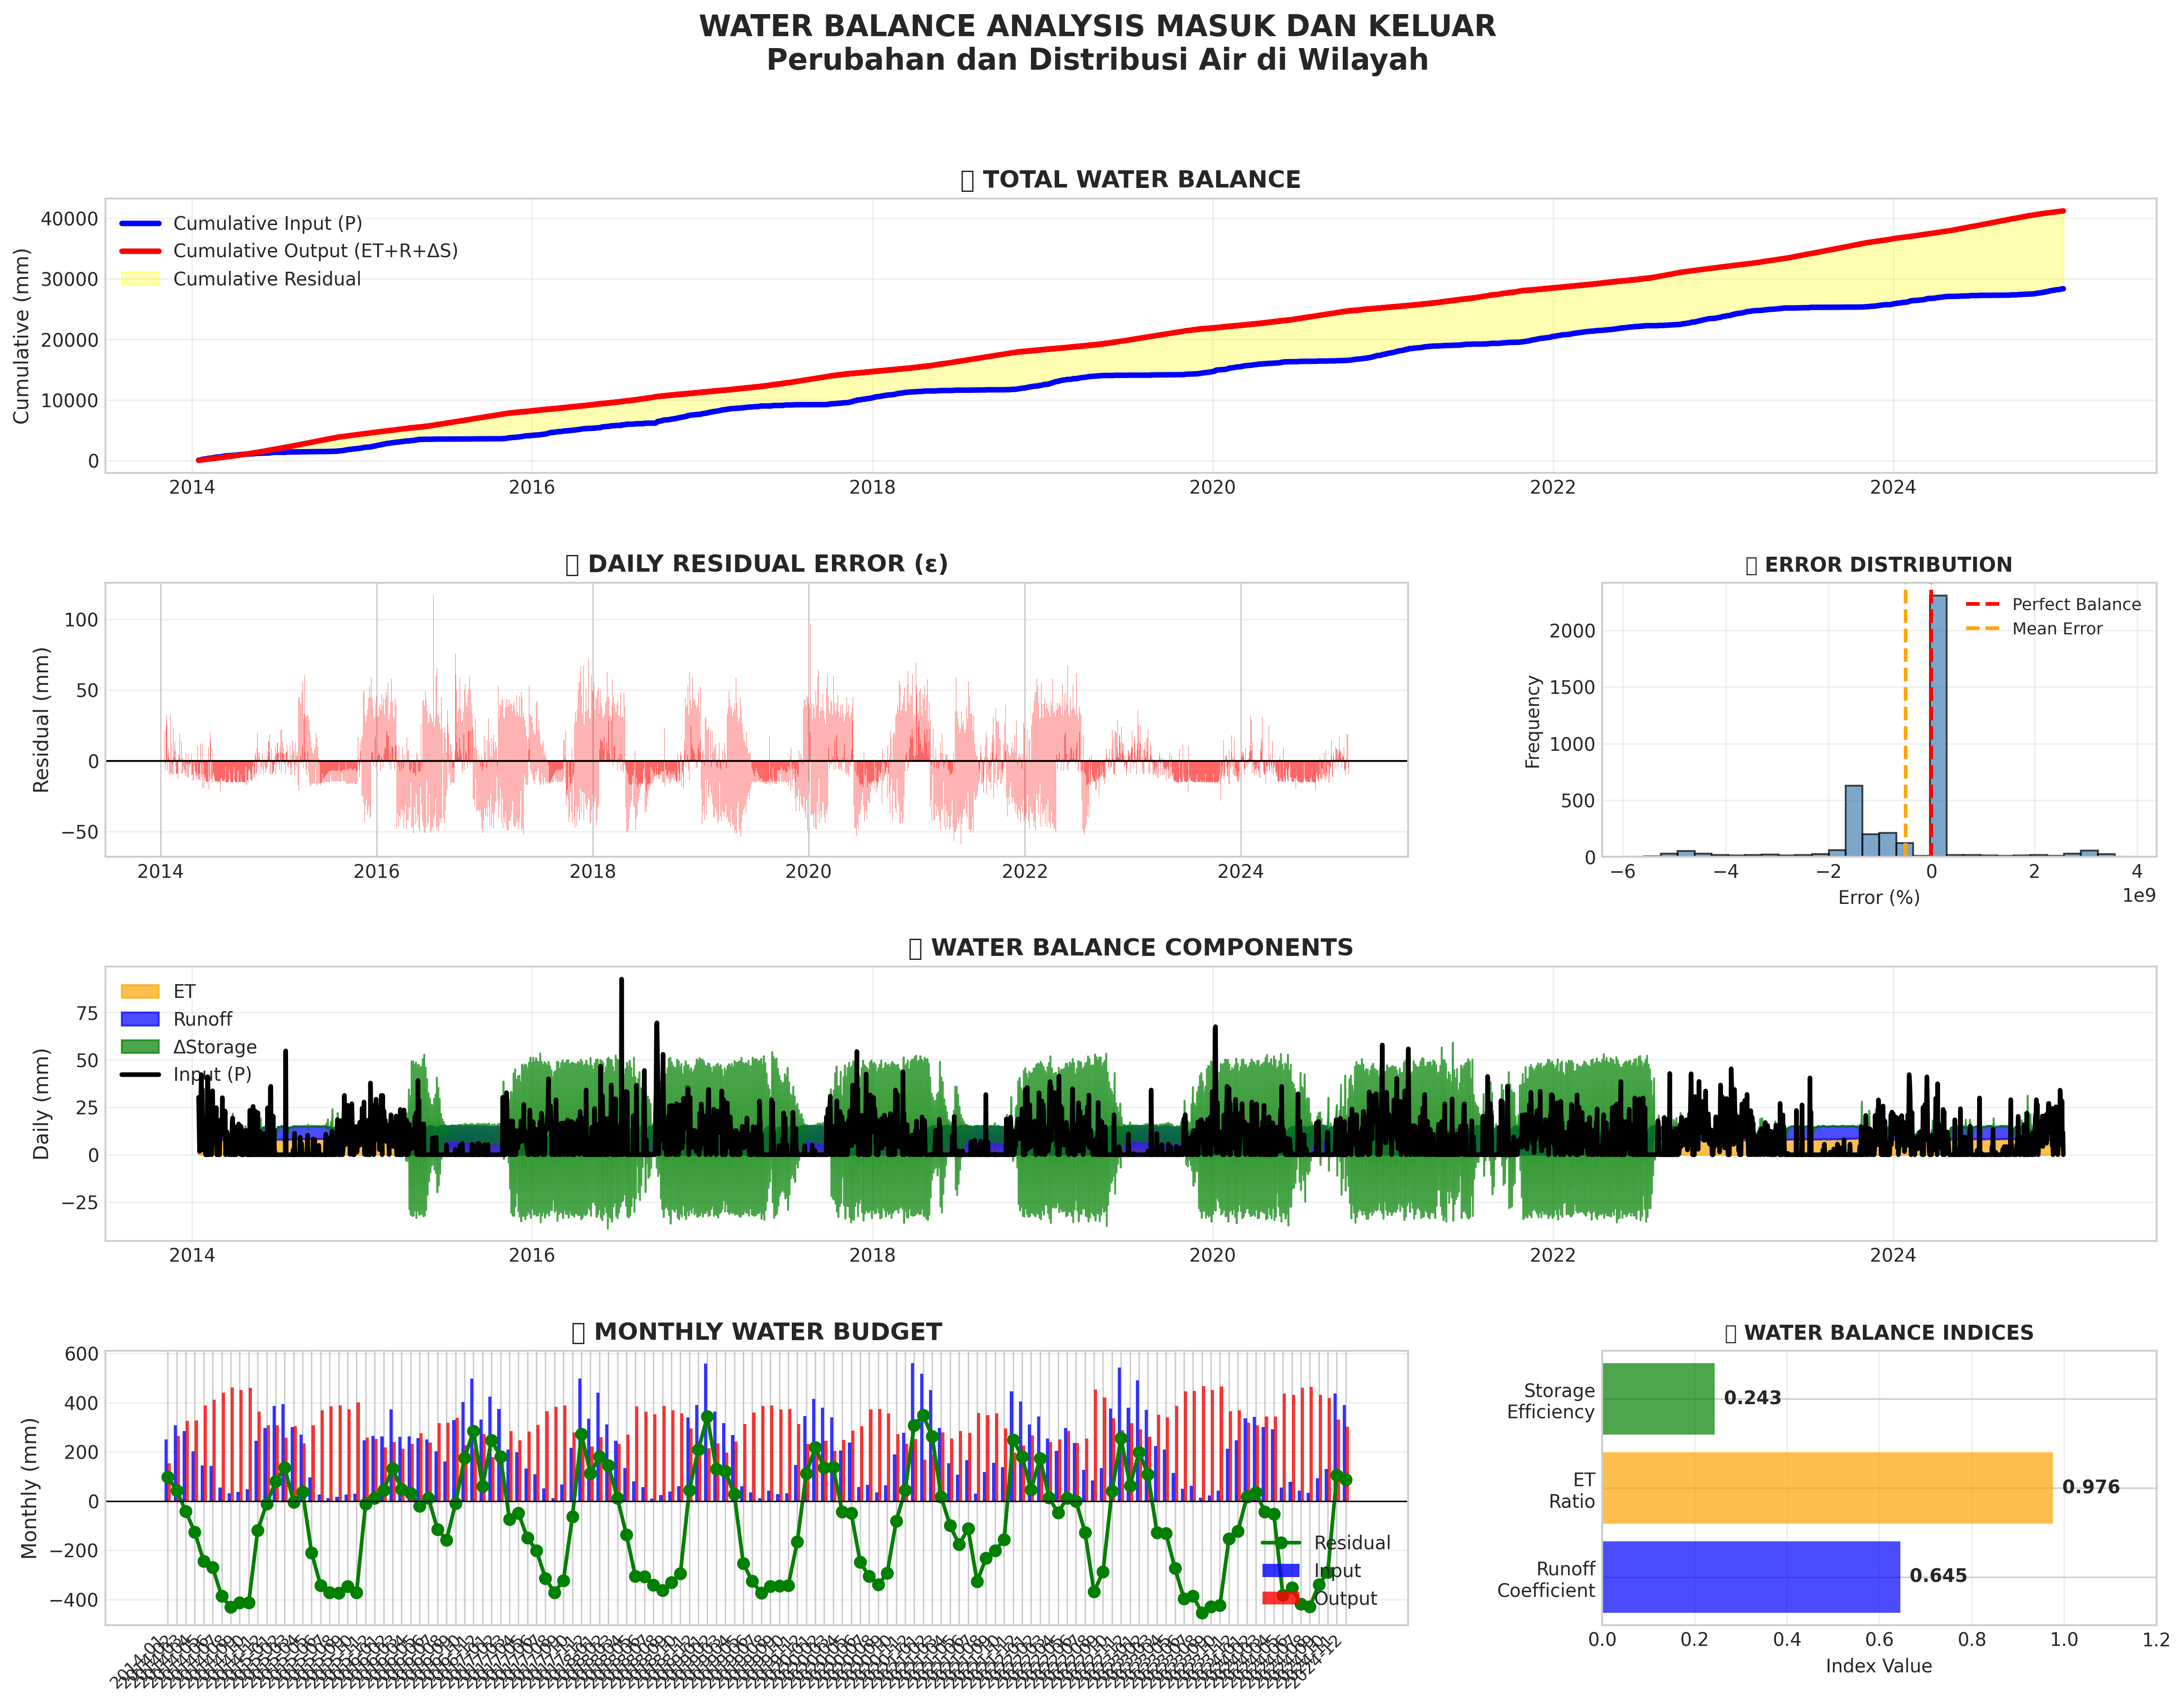Click the blue Runoff legend swatch
The width and height of the screenshot is (2184, 1705).
[x=140, y=1019]
